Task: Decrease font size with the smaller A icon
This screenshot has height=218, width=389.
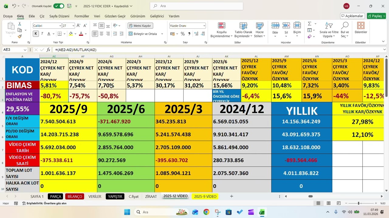Action: point(84,26)
